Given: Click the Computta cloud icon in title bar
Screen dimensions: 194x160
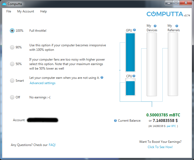Looking at the screenshot, I should coord(4,4).
